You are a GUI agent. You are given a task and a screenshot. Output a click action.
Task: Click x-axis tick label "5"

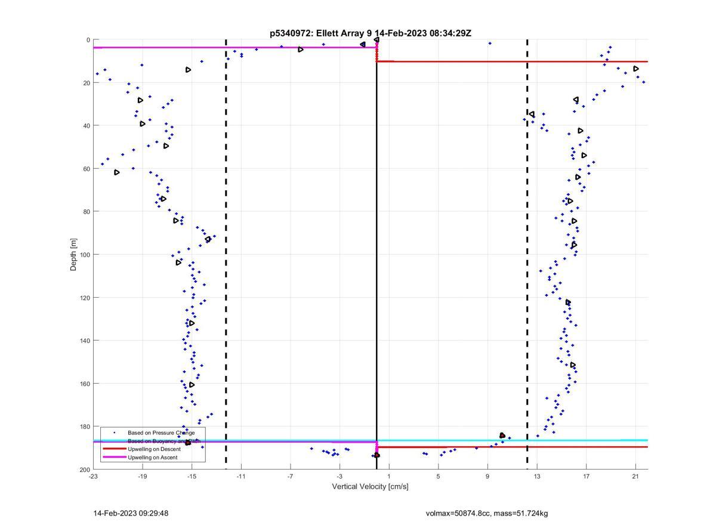(438, 476)
